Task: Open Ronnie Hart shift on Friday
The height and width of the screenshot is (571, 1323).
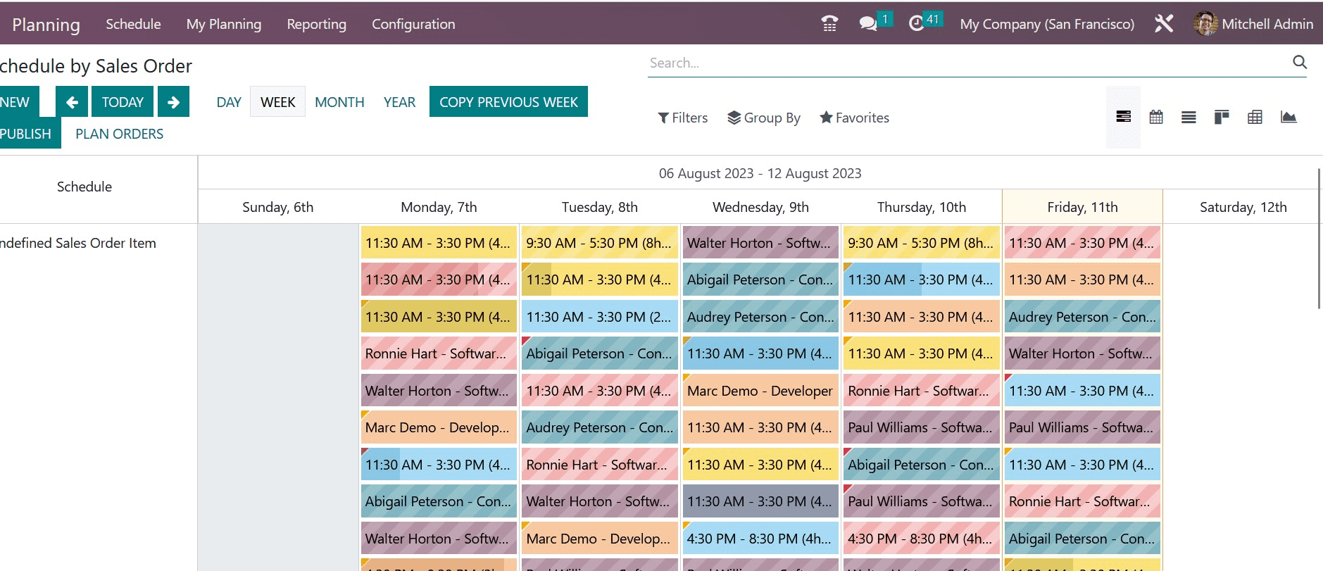Action: coord(1082,501)
